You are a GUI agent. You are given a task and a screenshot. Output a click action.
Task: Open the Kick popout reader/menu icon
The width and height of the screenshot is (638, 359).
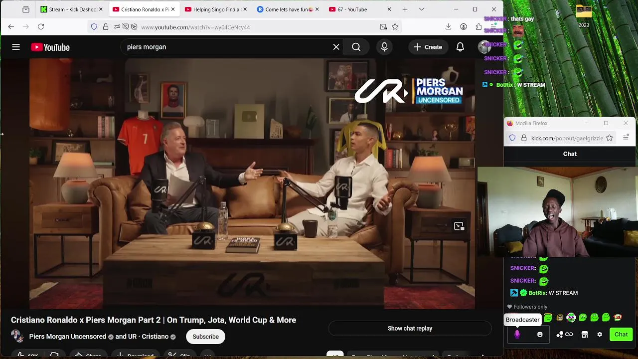point(626,137)
